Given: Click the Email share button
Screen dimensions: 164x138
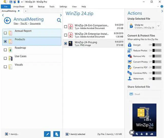Looking at the screenshot, I should coord(144,94).
